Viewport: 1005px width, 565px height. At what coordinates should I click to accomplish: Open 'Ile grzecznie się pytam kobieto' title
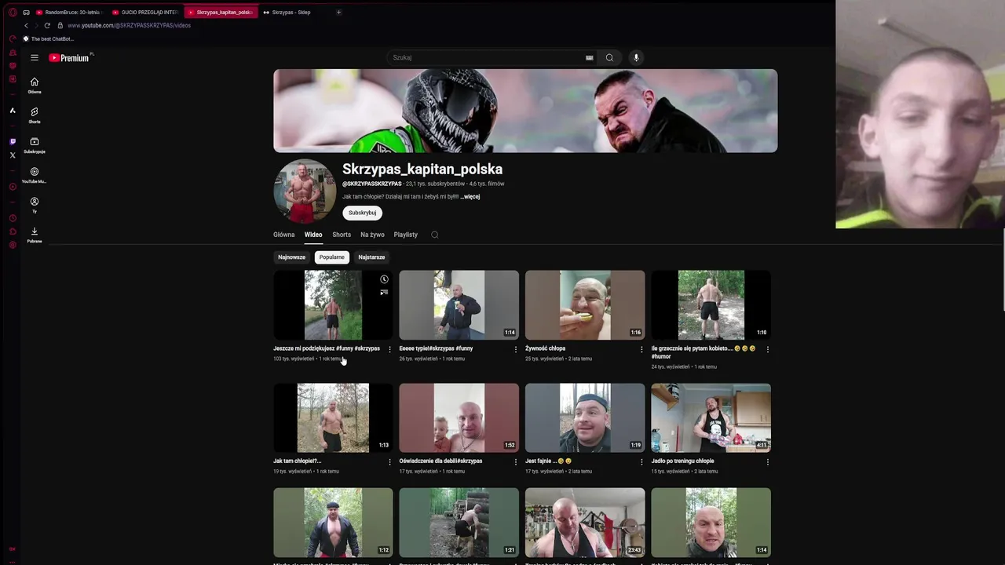coord(703,352)
